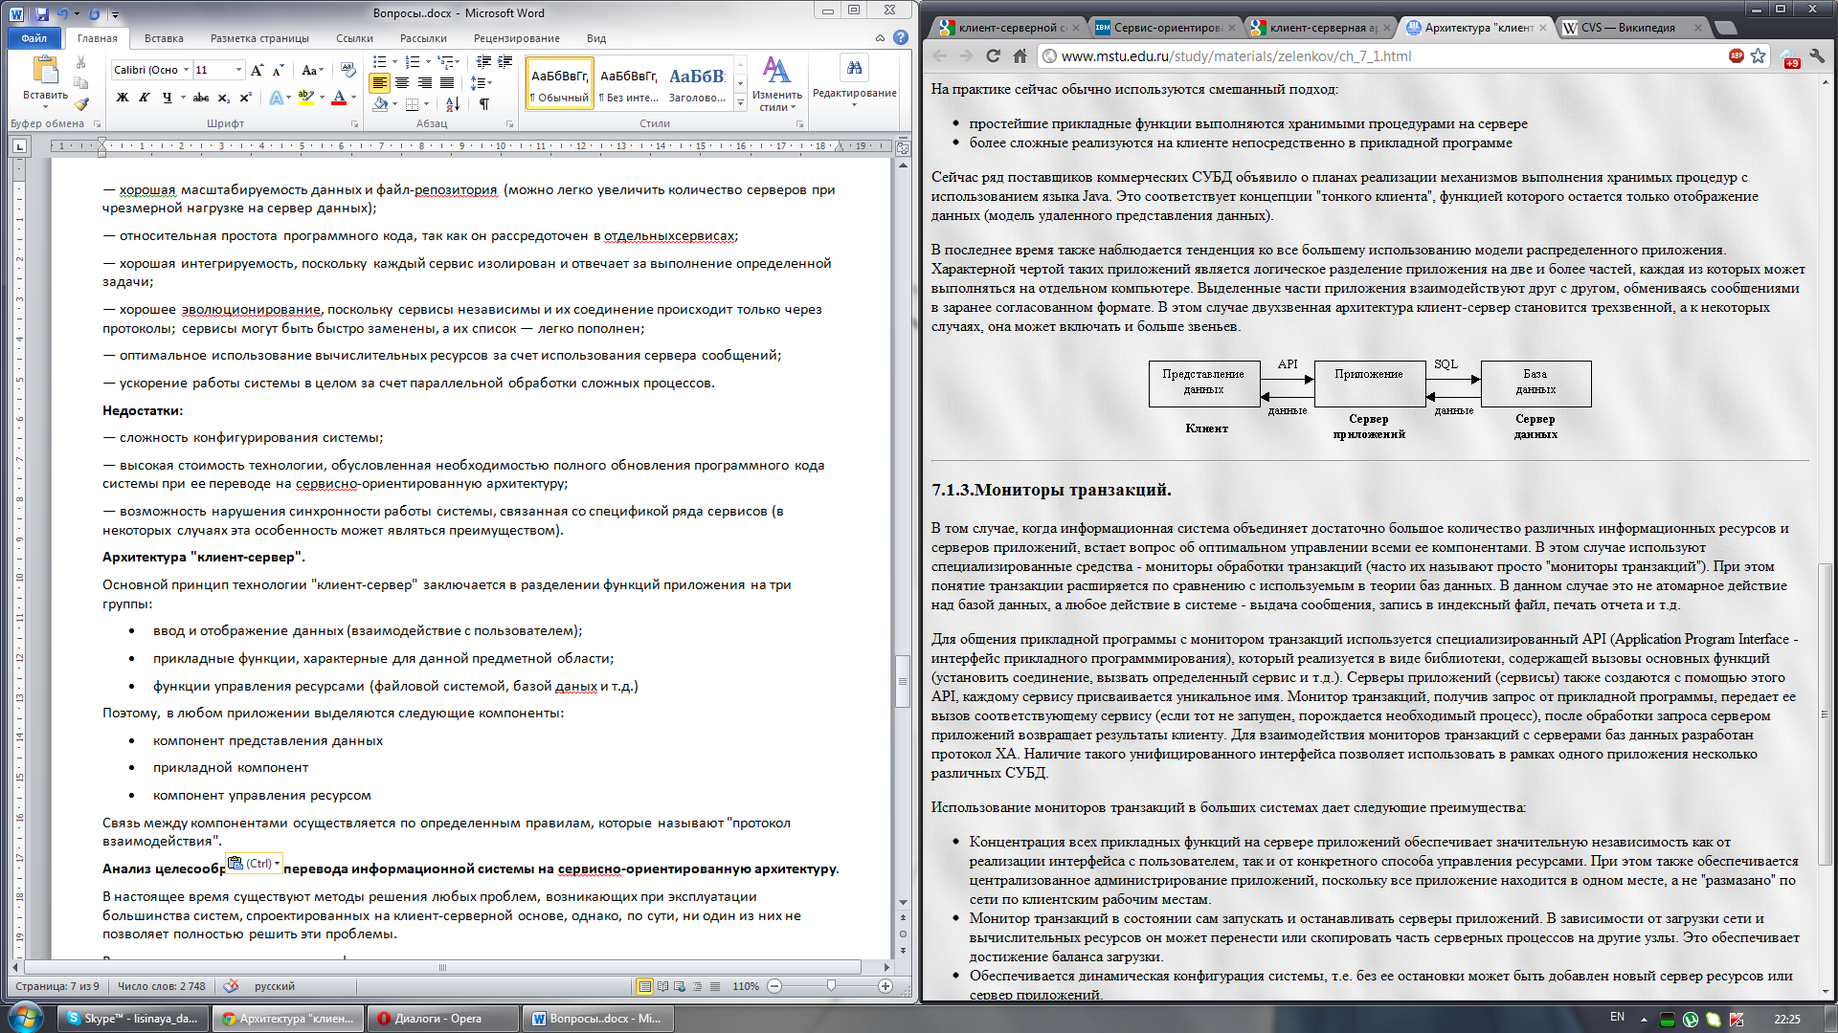
Task: Apply yellow text highlight color
Action: pyautogui.click(x=305, y=98)
